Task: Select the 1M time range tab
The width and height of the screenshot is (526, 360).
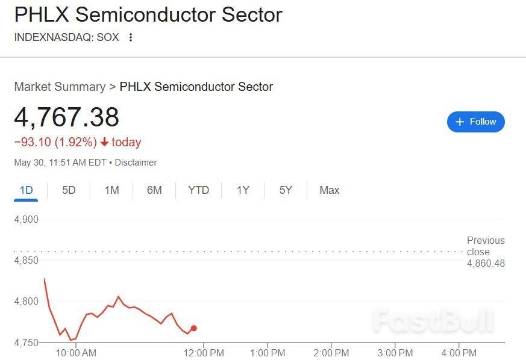Action: point(111,190)
